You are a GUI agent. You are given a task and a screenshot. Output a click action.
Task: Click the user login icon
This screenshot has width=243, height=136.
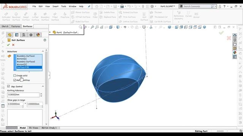click(219, 6)
